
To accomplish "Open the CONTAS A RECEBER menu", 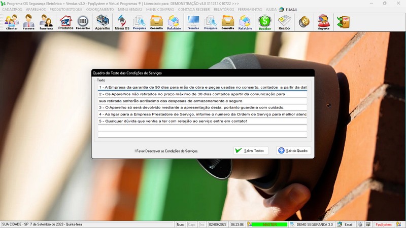I will tap(194, 10).
